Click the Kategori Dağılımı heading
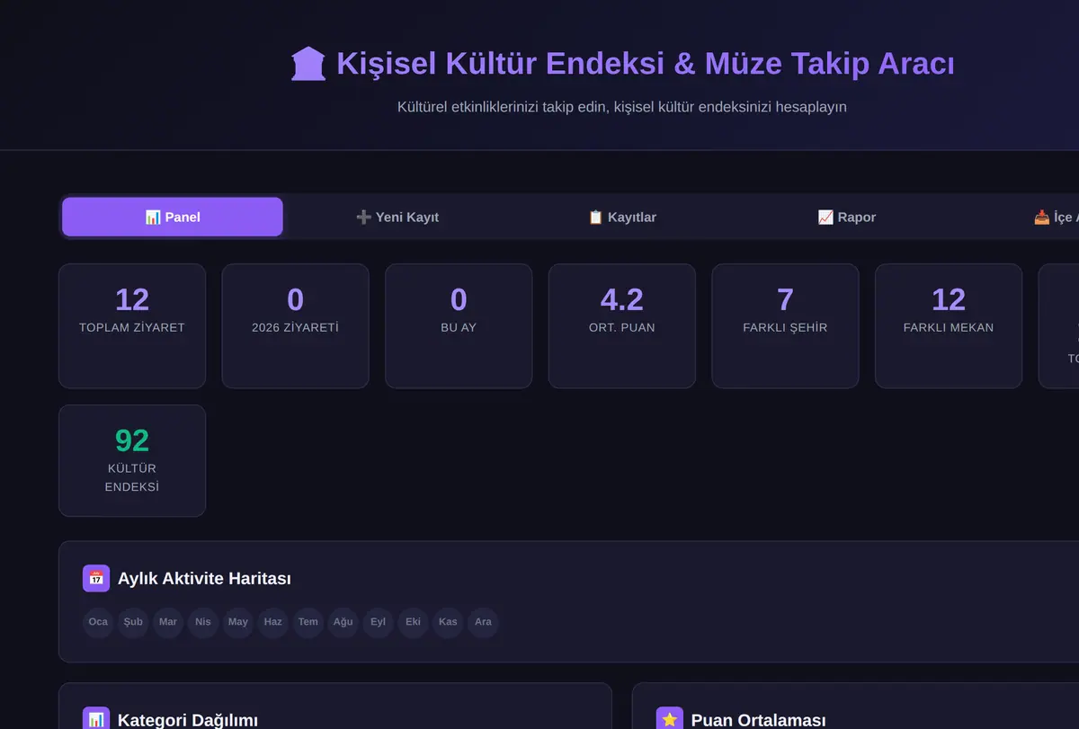 (188, 720)
